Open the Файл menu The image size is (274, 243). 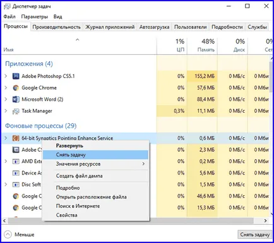pyautogui.click(x=9, y=16)
